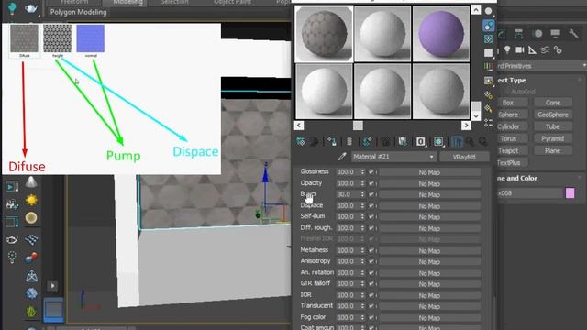
Task: Open the Selection ribbon tab
Action: 175,2
